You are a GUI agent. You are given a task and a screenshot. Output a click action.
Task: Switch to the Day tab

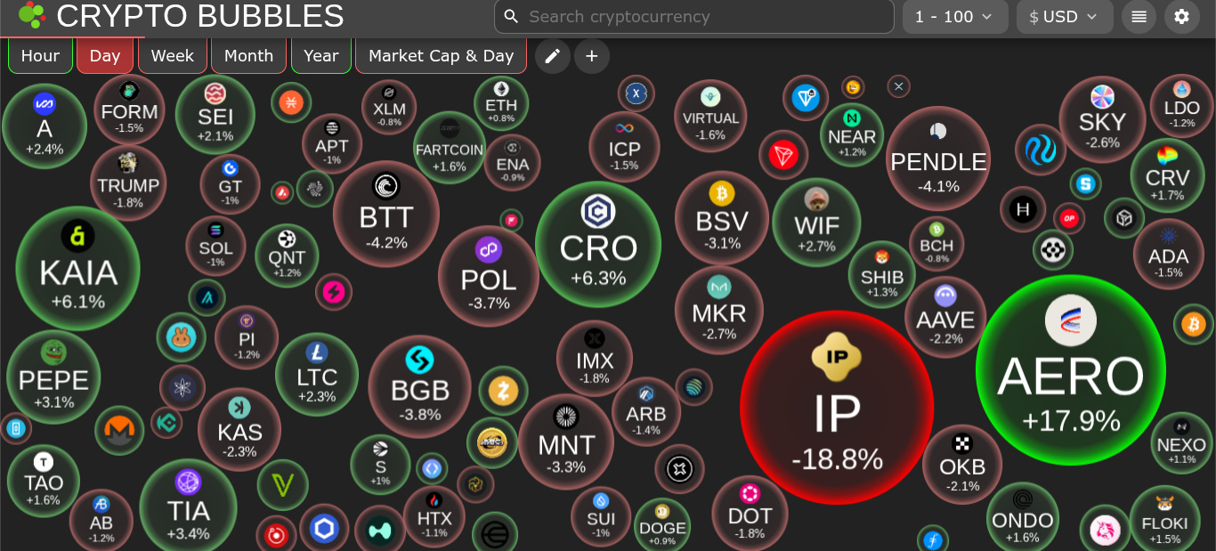point(105,55)
